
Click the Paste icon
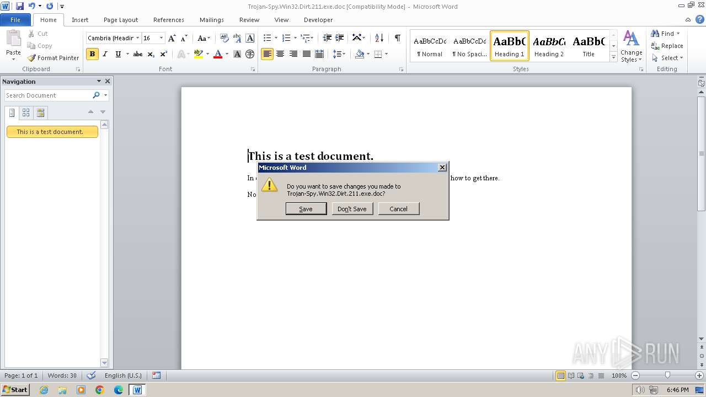(13, 37)
